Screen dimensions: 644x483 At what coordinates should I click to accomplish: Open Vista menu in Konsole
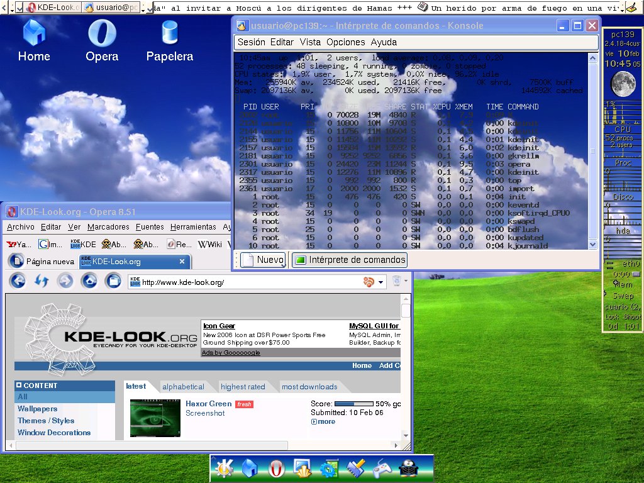point(309,42)
